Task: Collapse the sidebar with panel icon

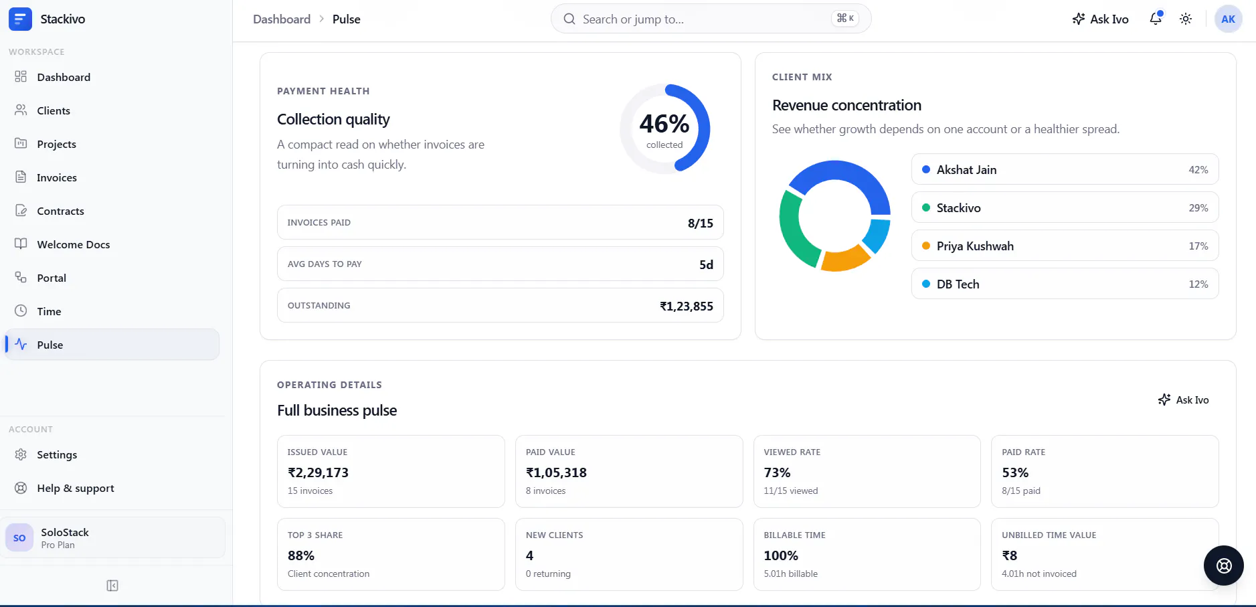Action: coord(112,586)
